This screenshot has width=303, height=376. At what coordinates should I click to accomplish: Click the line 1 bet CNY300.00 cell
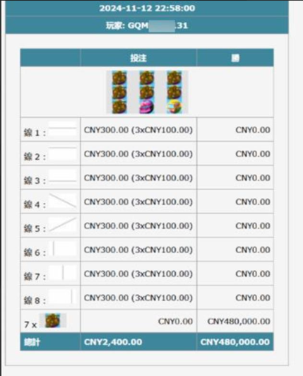(138, 130)
